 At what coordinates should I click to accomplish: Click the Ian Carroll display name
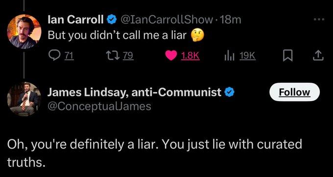tap(76, 20)
